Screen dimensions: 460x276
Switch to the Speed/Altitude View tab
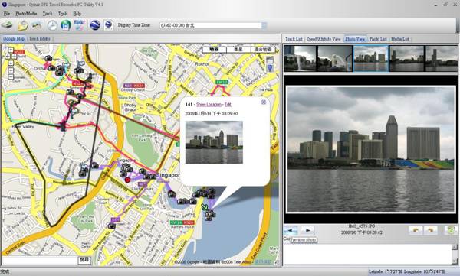pos(324,39)
